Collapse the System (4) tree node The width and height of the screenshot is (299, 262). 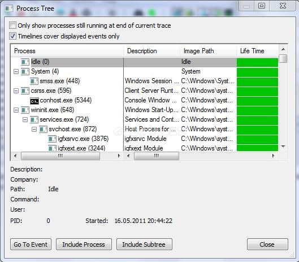point(16,72)
